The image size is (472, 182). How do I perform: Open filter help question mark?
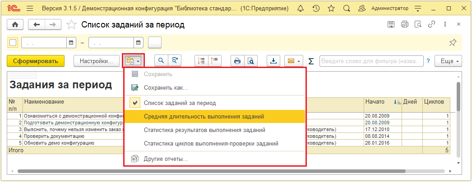tap(428, 61)
